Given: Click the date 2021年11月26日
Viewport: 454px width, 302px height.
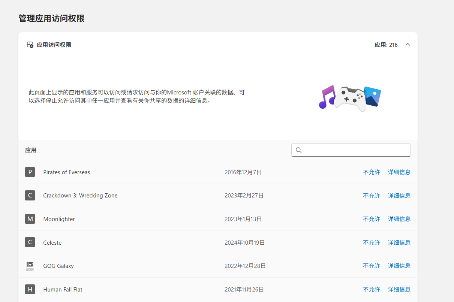Looking at the screenshot, I should click(x=244, y=290).
